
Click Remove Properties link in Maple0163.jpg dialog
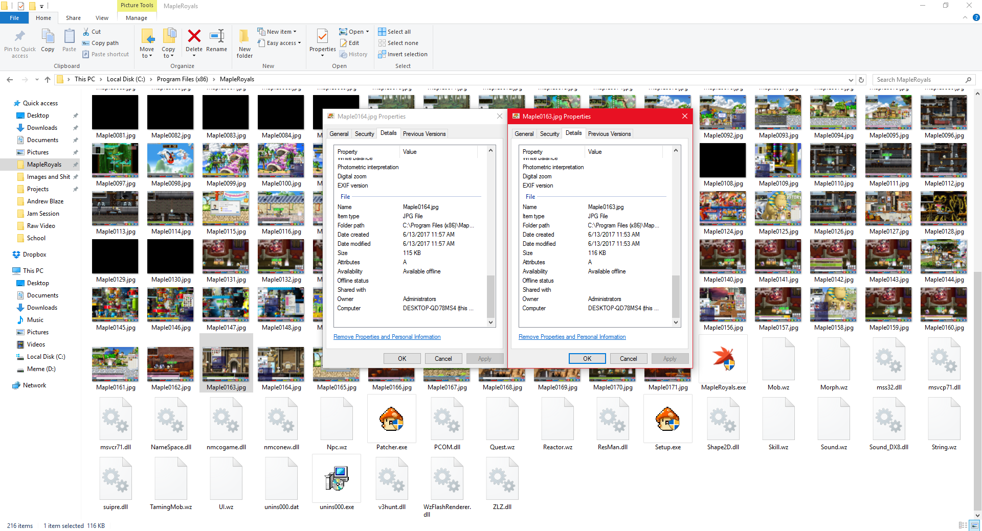(x=572, y=337)
